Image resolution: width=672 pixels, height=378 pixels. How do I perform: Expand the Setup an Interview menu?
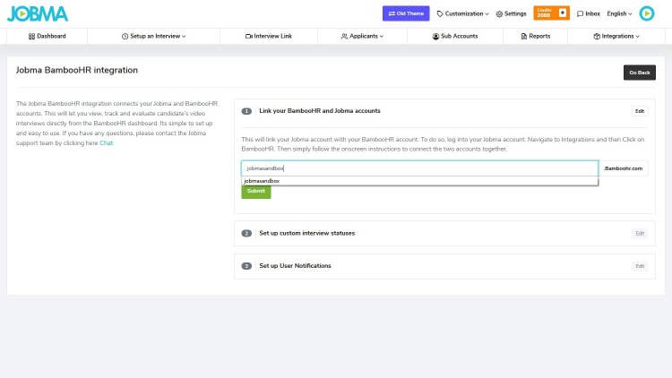[154, 36]
